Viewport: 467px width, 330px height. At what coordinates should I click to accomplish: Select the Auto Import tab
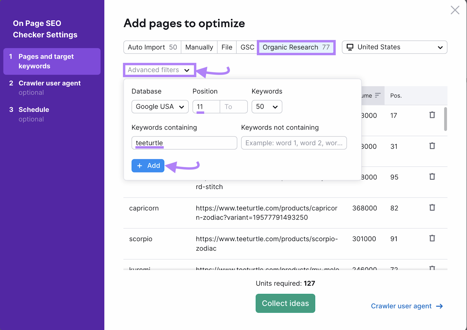[152, 47]
